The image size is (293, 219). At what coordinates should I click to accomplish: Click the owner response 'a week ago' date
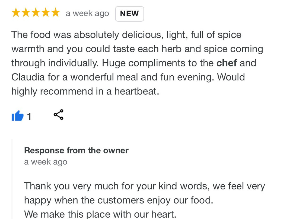pos(46,162)
